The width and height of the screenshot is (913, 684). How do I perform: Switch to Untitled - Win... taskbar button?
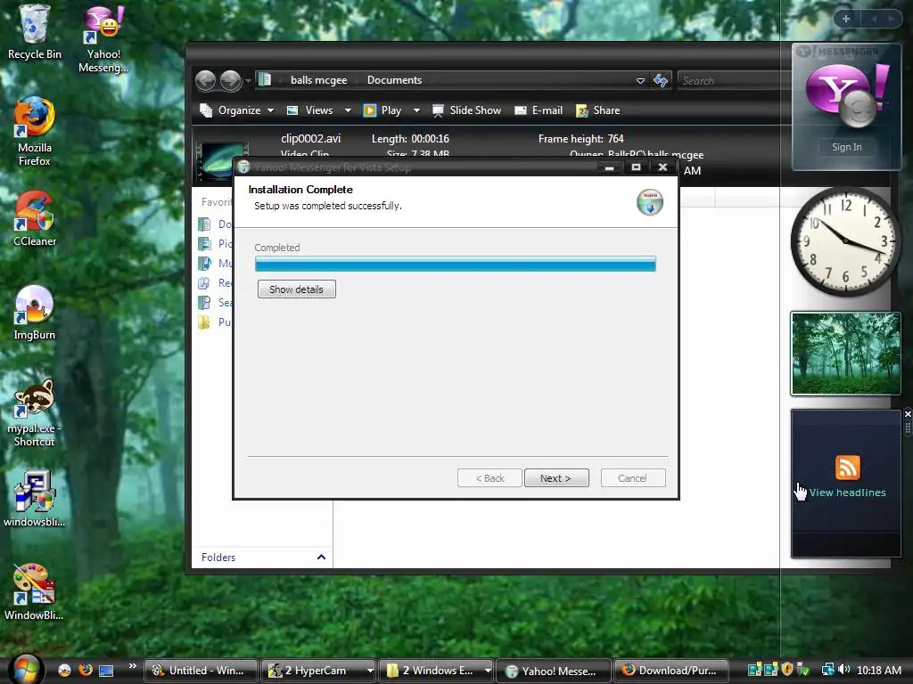pyautogui.click(x=201, y=671)
